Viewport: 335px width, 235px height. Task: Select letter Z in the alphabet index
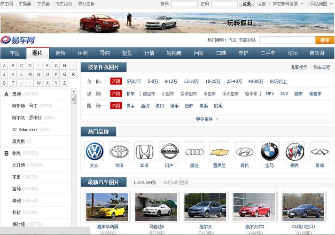pos(64,83)
